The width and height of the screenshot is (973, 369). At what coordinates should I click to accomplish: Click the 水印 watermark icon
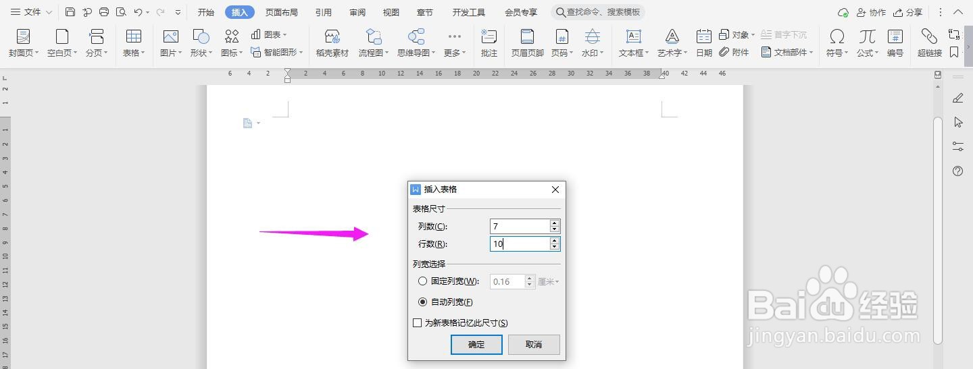(x=593, y=36)
